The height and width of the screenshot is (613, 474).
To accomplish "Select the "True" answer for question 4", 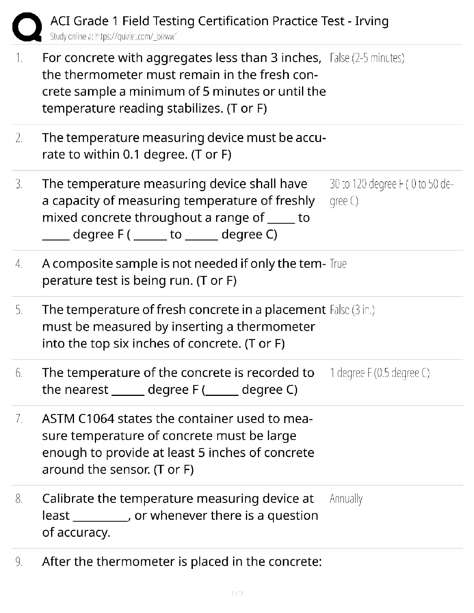I will coord(338,264).
